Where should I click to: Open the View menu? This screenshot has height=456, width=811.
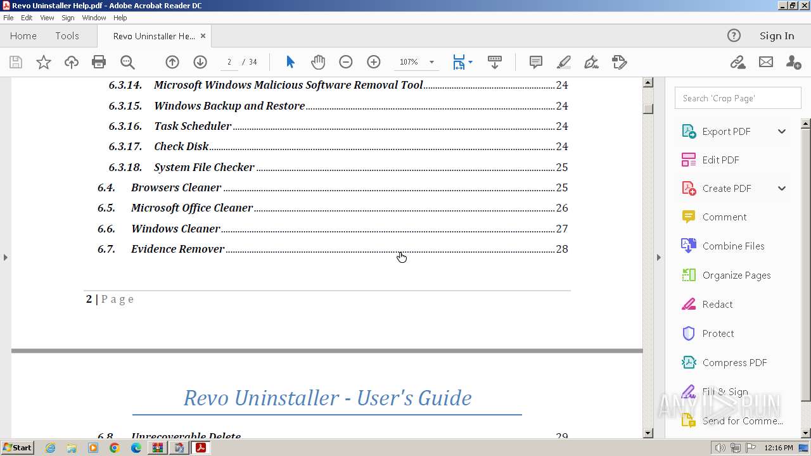pos(48,18)
